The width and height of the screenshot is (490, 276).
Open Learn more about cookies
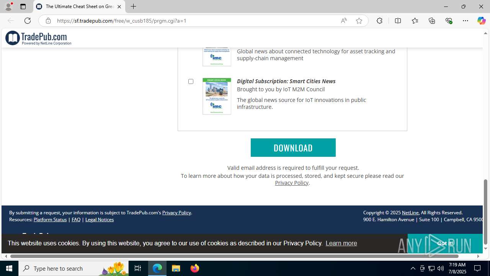(x=341, y=243)
